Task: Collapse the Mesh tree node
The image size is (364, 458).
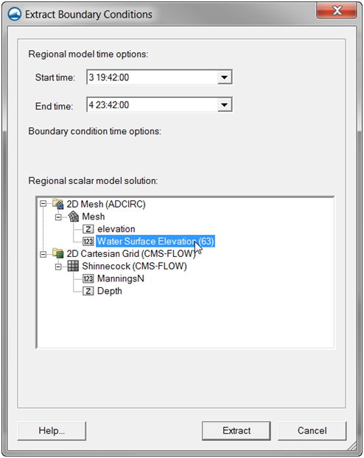Action: [58, 217]
